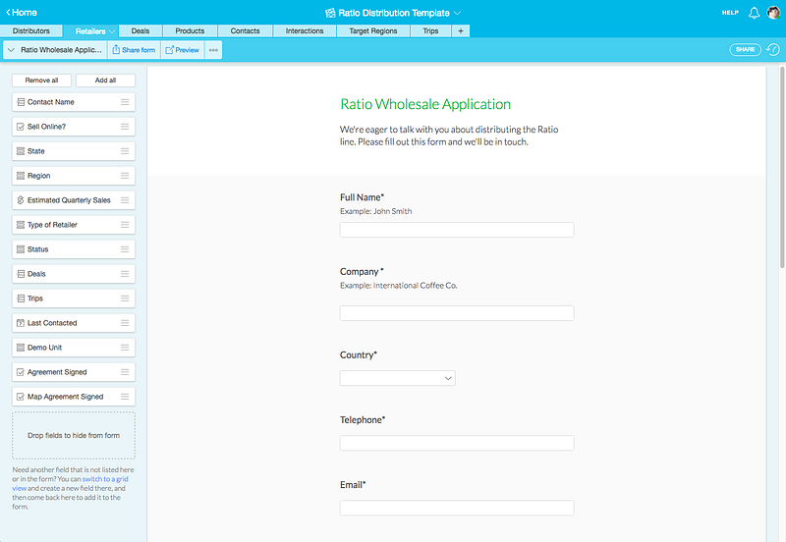Click the Deals linked field icon
786x542 pixels.
21,274
